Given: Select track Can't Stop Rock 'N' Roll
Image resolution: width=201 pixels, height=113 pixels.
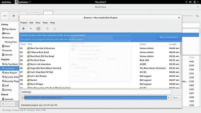Looking at the screenshot, I should click(x=41, y=72).
